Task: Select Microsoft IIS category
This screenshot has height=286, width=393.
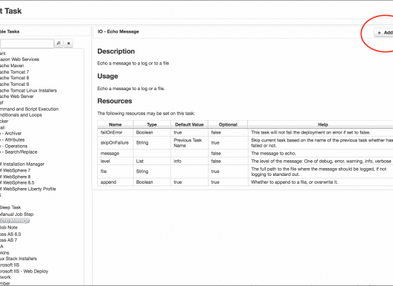Action: 9,265
